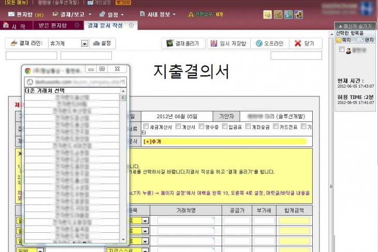Click the organization chart icon in top-right toolbar

point(288,15)
